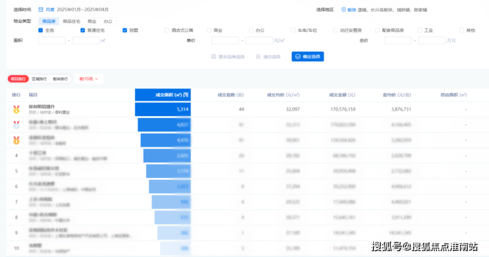The height and width of the screenshot is (257, 489).
Task: Click the 170,576,159 amount cell
Action: (343, 109)
